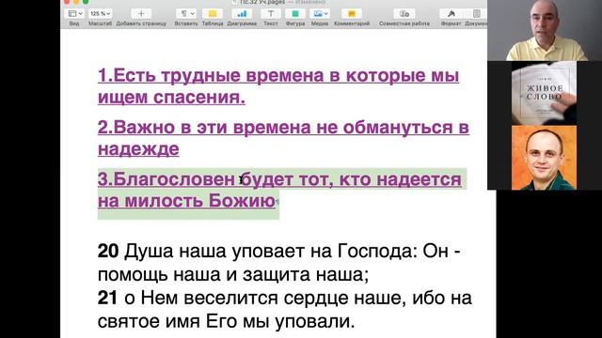
Task: Insert a shape with the Фигура icon
Action: (x=295, y=14)
